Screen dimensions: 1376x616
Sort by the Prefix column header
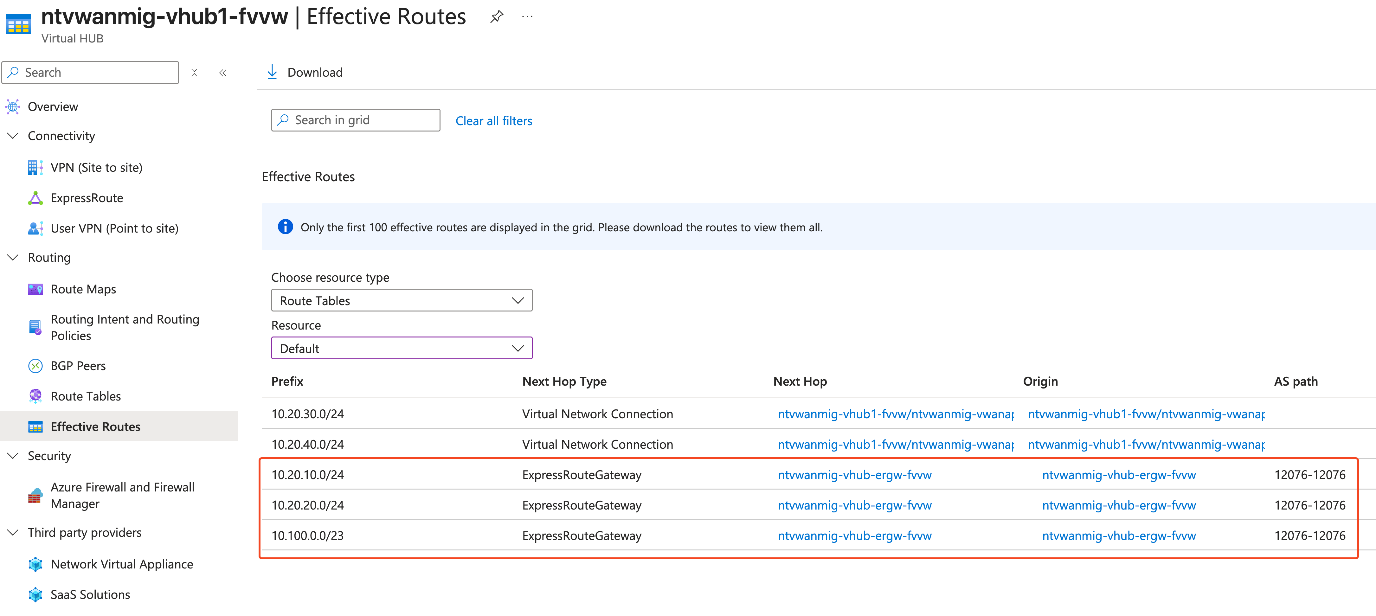[287, 382]
